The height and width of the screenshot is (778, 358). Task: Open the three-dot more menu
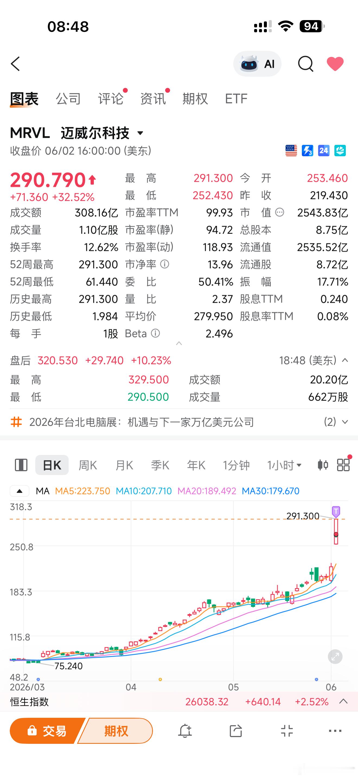click(335, 731)
